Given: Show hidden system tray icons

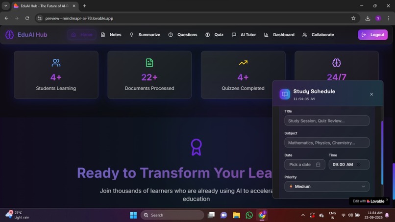Looking at the screenshot, I should coord(303,215).
